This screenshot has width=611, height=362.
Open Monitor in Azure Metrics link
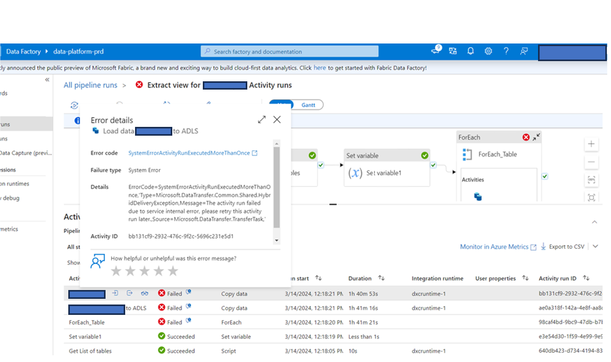[x=494, y=247]
